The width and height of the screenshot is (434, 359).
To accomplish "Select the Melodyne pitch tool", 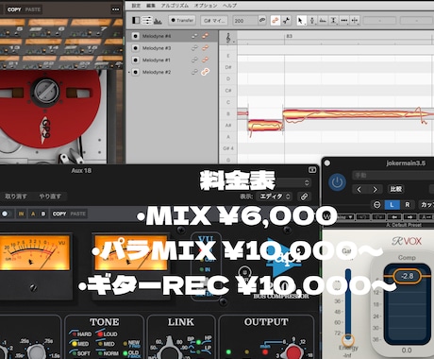I will pos(312,21).
